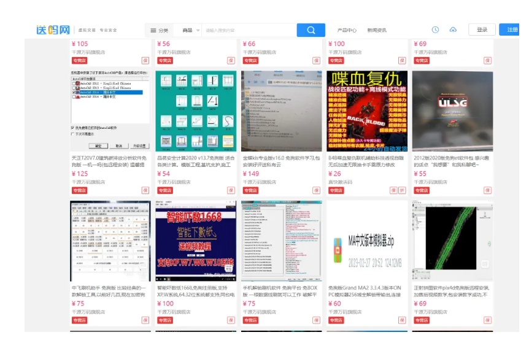This screenshot has width=529, height=343.
Task: Open the 智能吓数1668 thumbnail
Action: (196, 241)
